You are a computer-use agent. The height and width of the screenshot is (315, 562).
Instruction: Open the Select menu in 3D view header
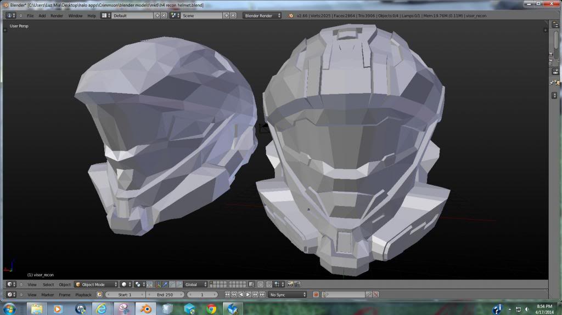click(x=48, y=284)
